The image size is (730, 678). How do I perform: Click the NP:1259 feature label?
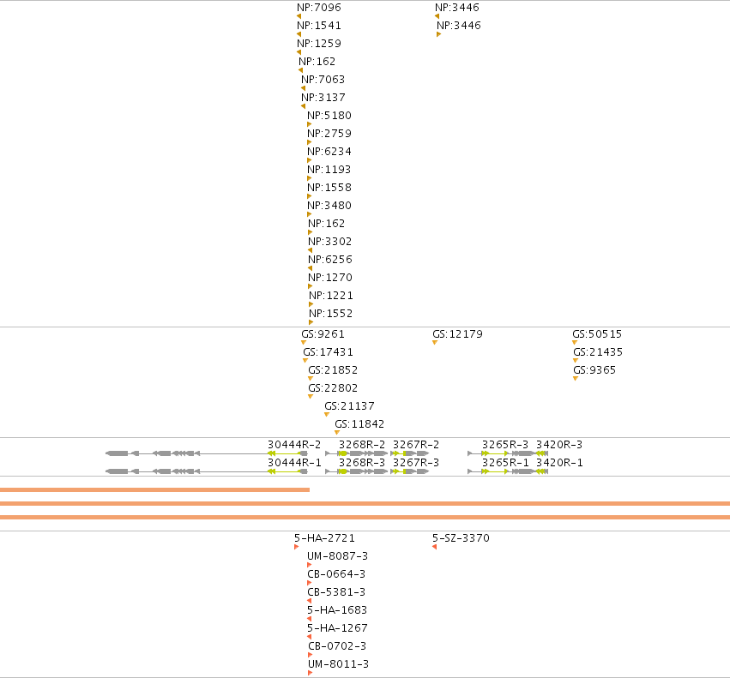click(x=319, y=43)
